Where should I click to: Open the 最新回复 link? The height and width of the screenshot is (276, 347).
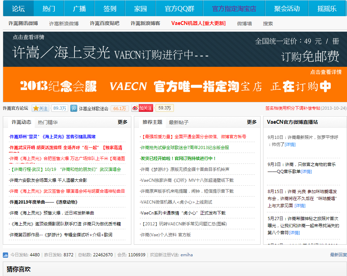(x=338, y=255)
